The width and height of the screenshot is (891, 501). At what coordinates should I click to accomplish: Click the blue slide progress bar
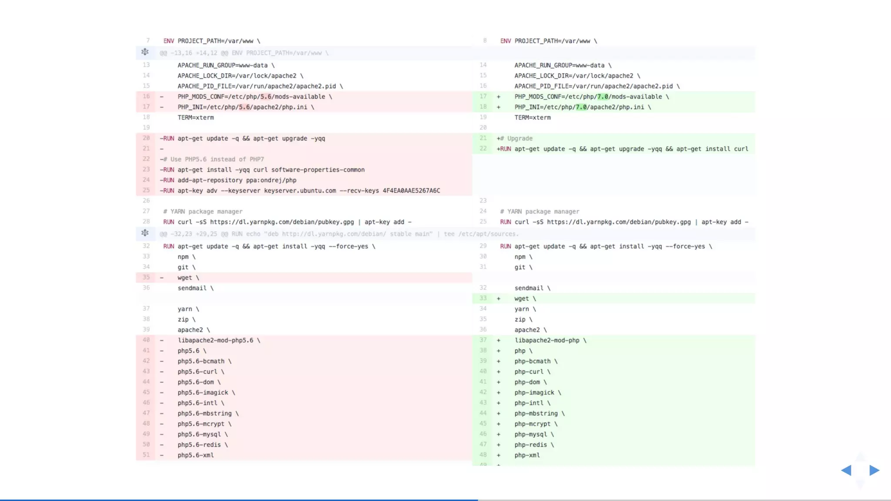pos(239,500)
